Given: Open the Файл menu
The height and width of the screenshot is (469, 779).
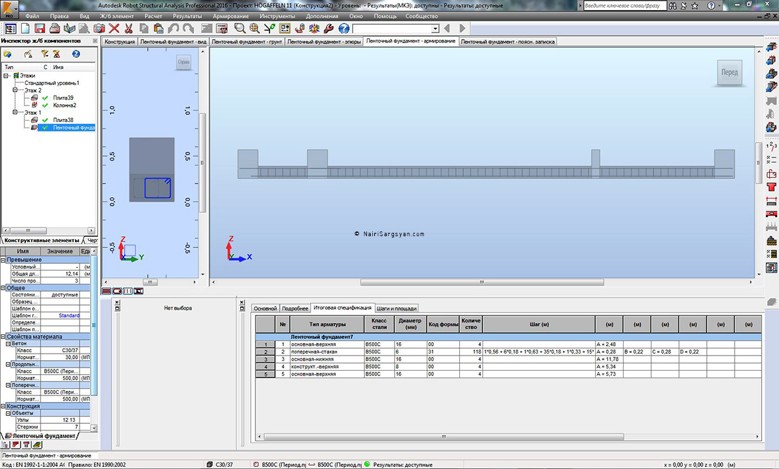Looking at the screenshot, I should 32,16.
